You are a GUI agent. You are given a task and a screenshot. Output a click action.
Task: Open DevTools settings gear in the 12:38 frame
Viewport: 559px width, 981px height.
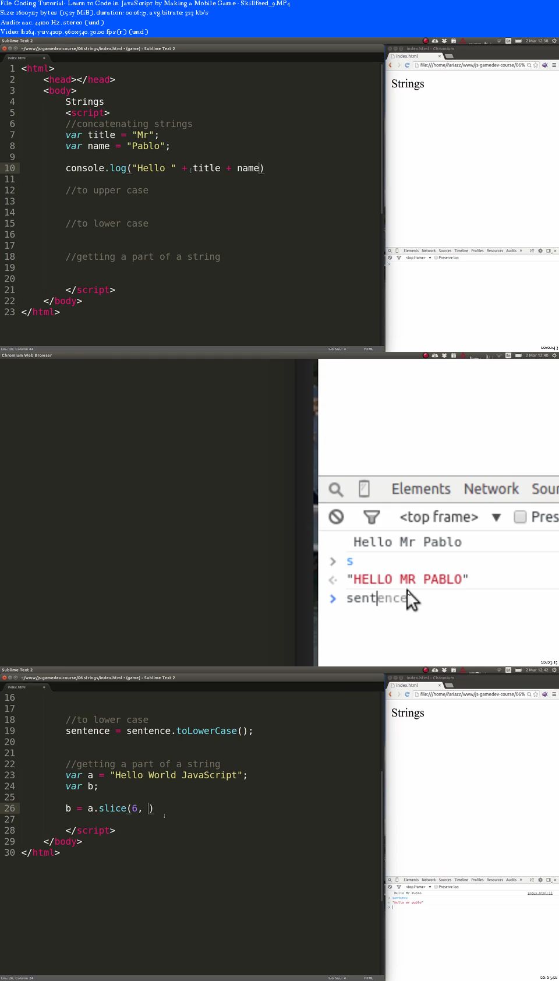tap(540, 251)
